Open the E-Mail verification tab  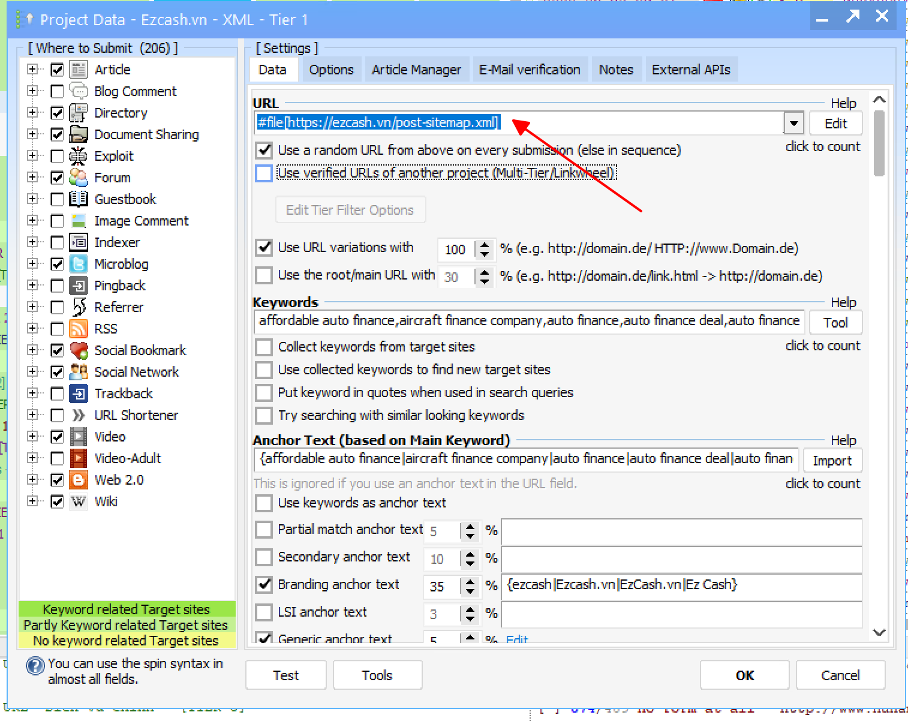coord(530,70)
